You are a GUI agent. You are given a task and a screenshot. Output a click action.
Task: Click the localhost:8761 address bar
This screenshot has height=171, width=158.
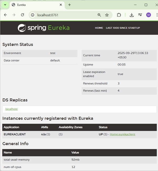click(x=63, y=15)
